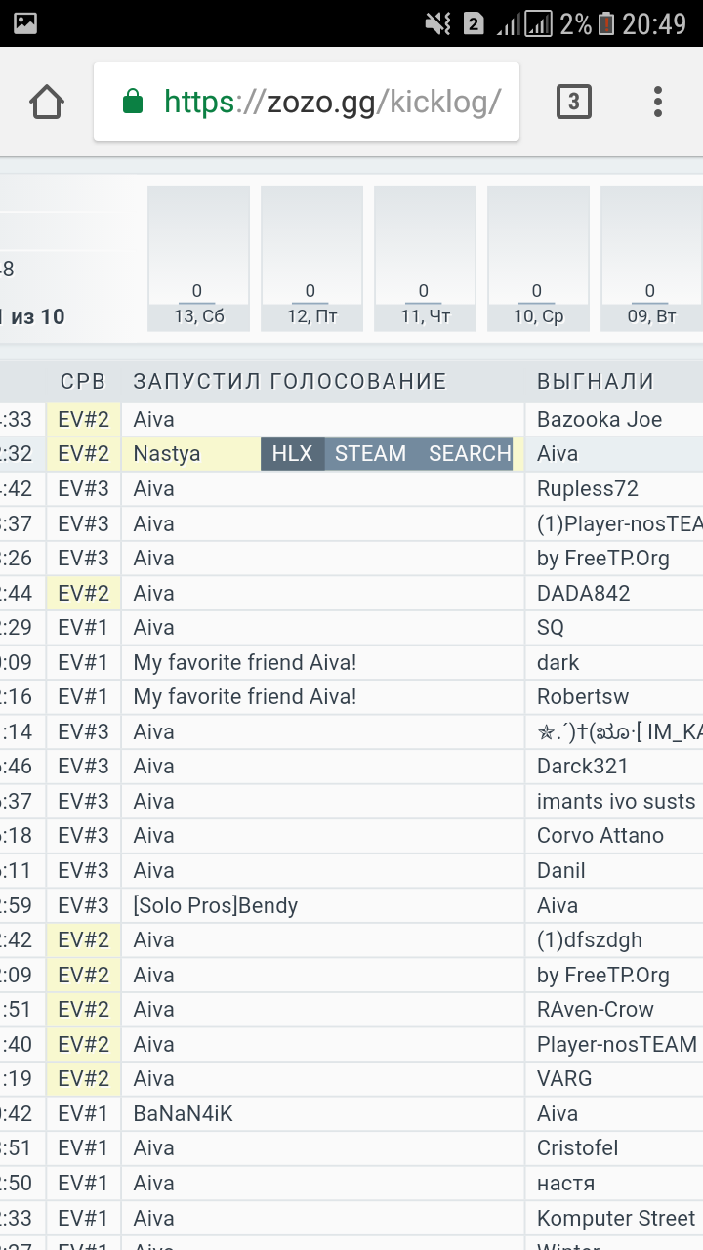Click the ЗАПУСТИЛ ГОЛОСОВАНИЕ column header
703x1250 pixels.
pos(290,382)
